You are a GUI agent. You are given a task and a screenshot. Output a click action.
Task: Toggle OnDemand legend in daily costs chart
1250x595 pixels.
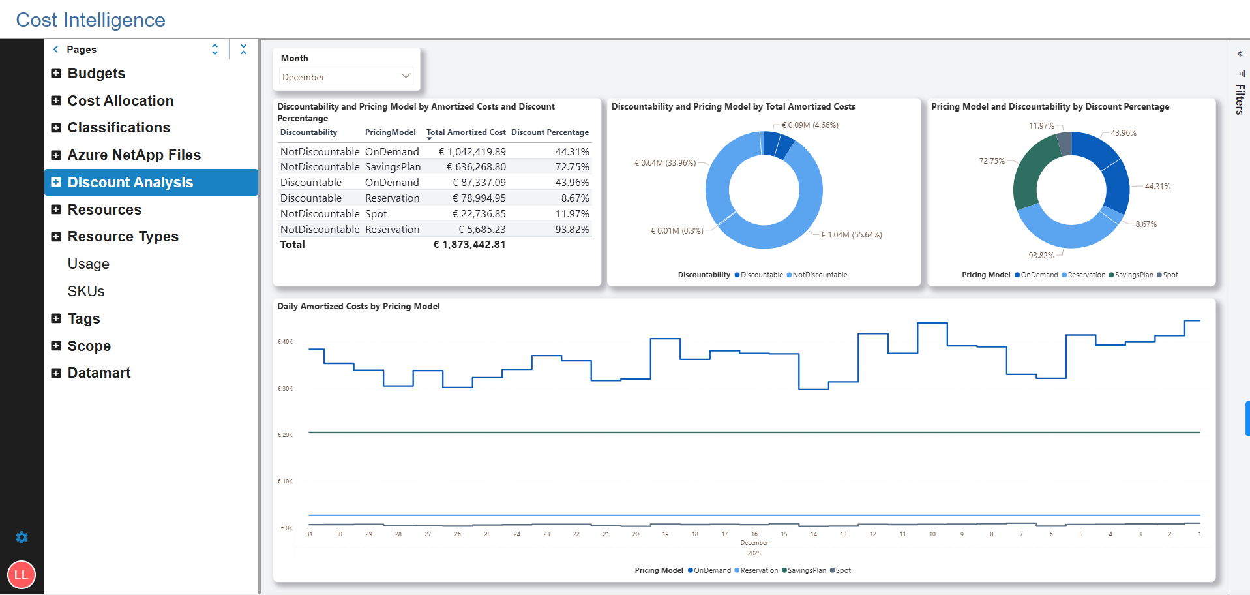(709, 571)
